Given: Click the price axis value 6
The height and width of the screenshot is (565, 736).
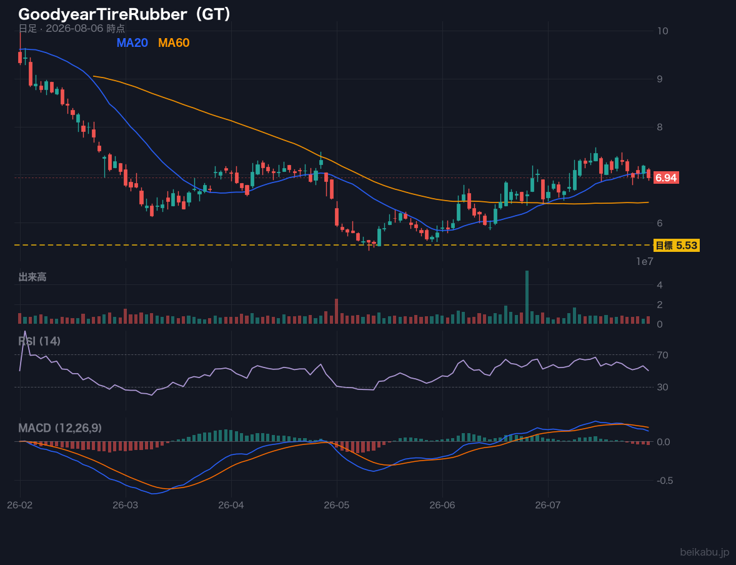Looking at the screenshot, I should click(x=660, y=223).
